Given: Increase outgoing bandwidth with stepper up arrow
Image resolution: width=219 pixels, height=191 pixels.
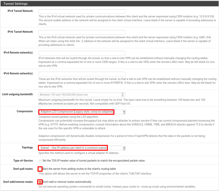Looking at the screenshot, I should [122, 93].
